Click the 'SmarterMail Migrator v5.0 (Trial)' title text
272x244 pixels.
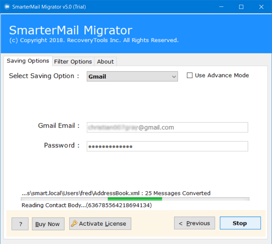(x=49, y=7)
